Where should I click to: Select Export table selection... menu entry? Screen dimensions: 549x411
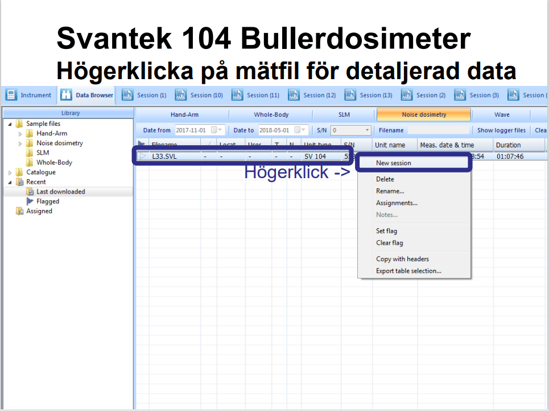(x=408, y=271)
